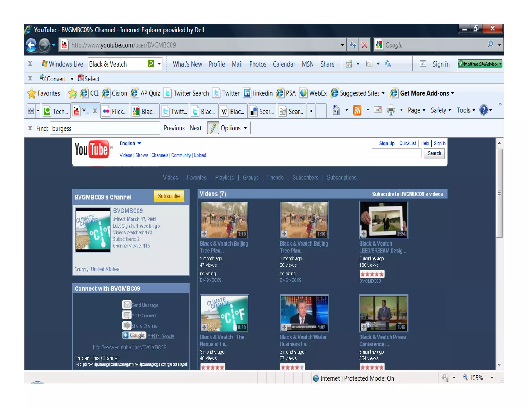Click the Sign Up link
Screen dimensions: 528x408
point(386,143)
